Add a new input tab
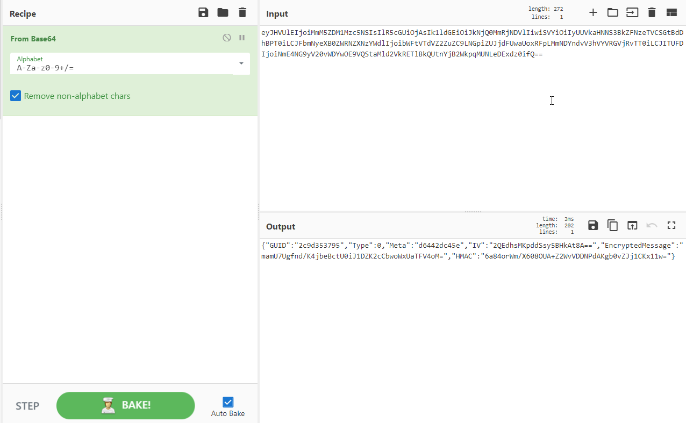686x423 pixels. (593, 13)
